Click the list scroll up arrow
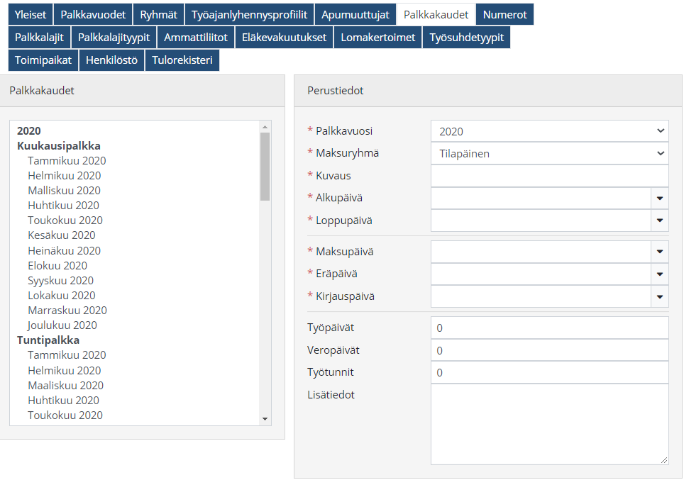684x480 pixels. 265,126
